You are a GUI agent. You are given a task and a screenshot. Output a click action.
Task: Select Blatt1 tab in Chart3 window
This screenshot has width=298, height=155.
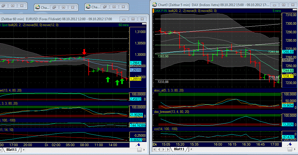click(x=179, y=149)
